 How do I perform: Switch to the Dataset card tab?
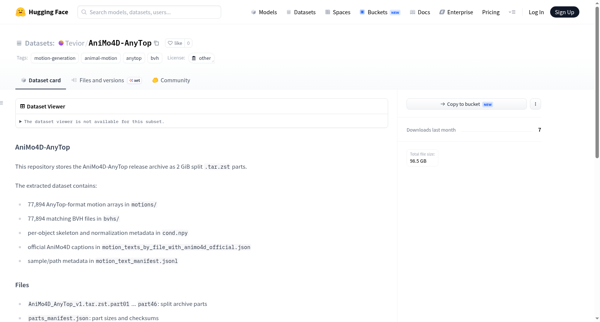pyautogui.click(x=41, y=80)
